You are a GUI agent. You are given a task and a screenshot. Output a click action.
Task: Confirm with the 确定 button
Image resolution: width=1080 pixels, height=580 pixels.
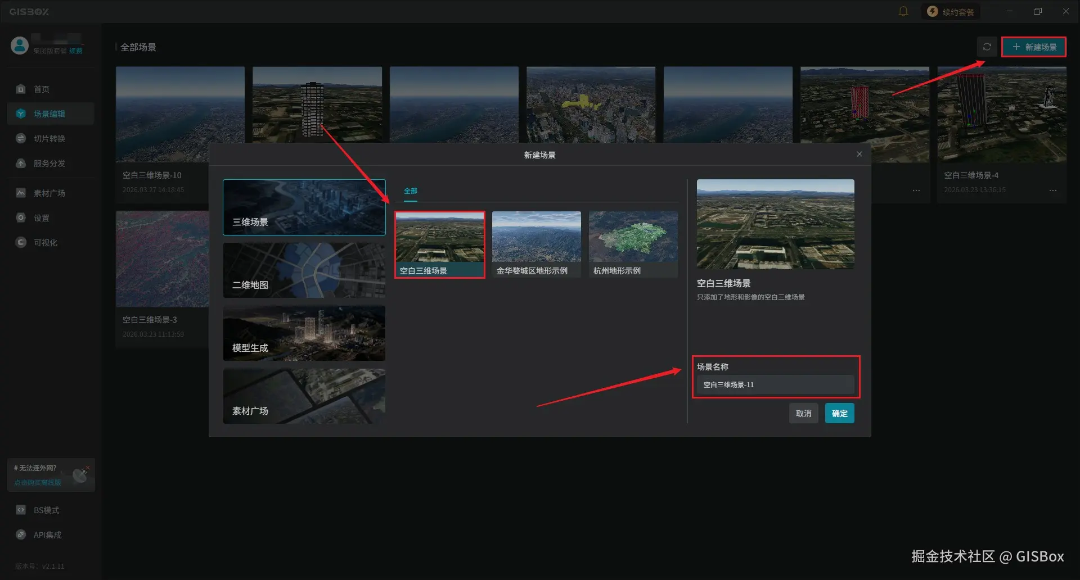pos(840,413)
